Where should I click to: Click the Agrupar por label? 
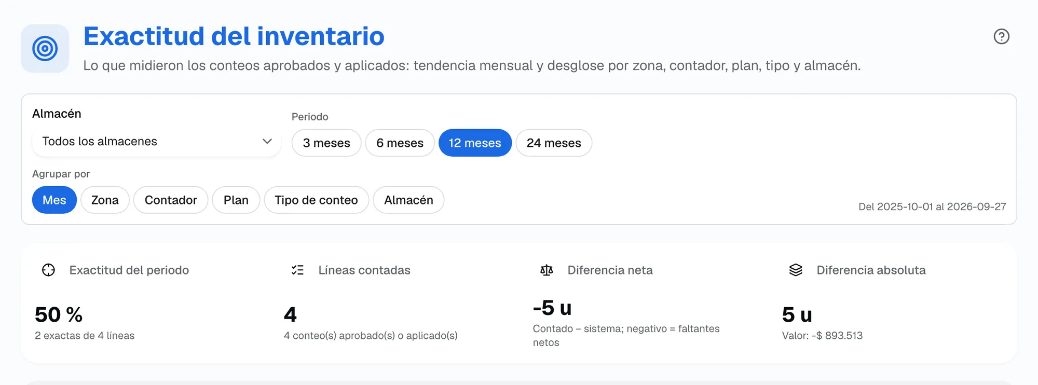coord(61,174)
